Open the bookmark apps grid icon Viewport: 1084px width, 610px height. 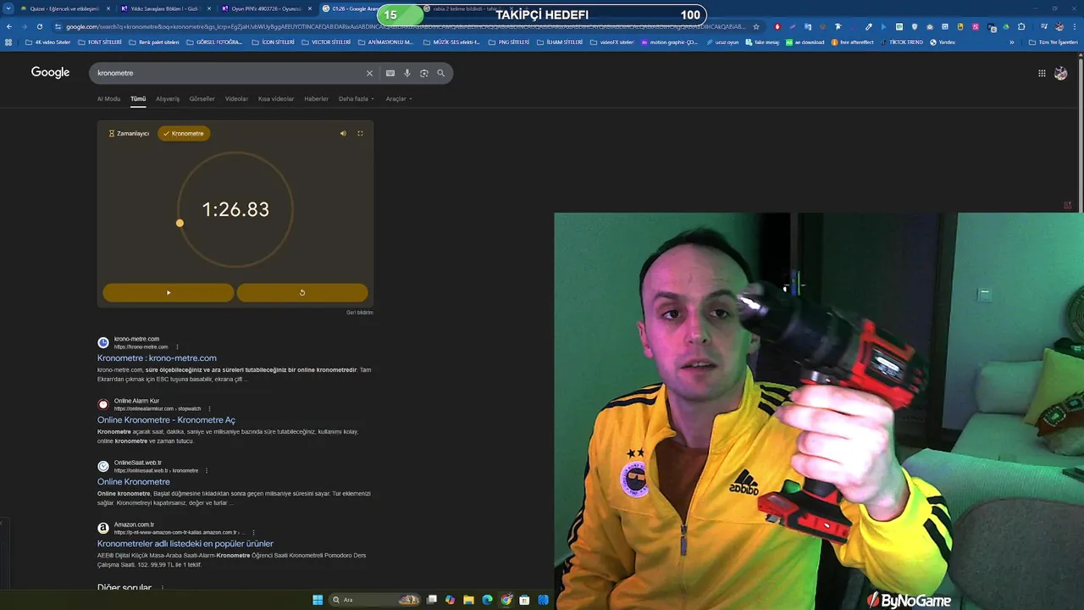pyautogui.click(x=8, y=42)
